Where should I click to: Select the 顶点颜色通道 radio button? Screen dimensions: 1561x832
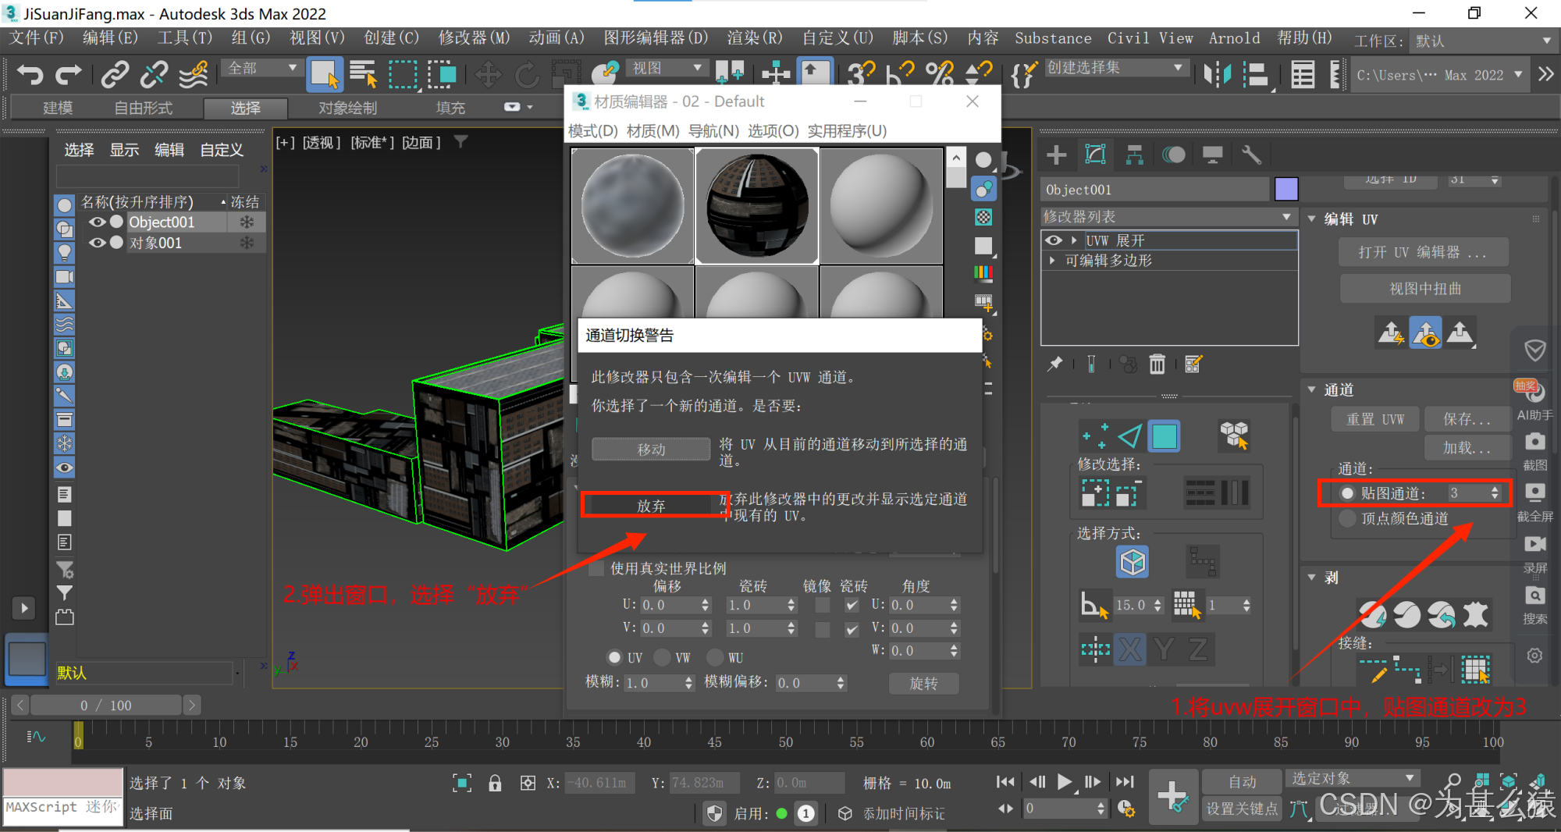(1347, 518)
